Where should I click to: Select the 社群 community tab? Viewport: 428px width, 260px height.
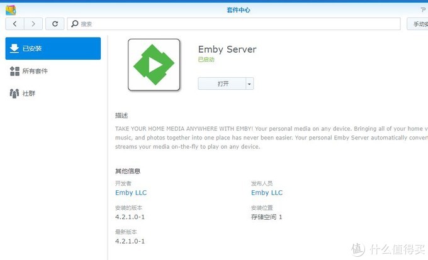point(53,94)
